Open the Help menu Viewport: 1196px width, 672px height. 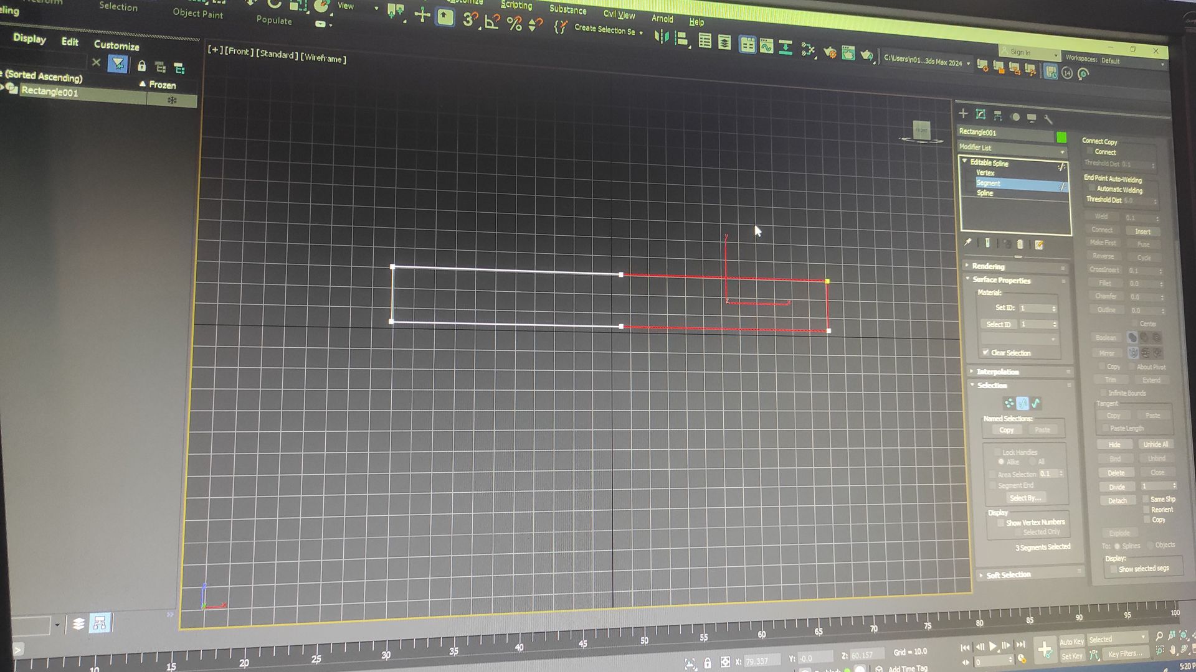click(x=696, y=22)
